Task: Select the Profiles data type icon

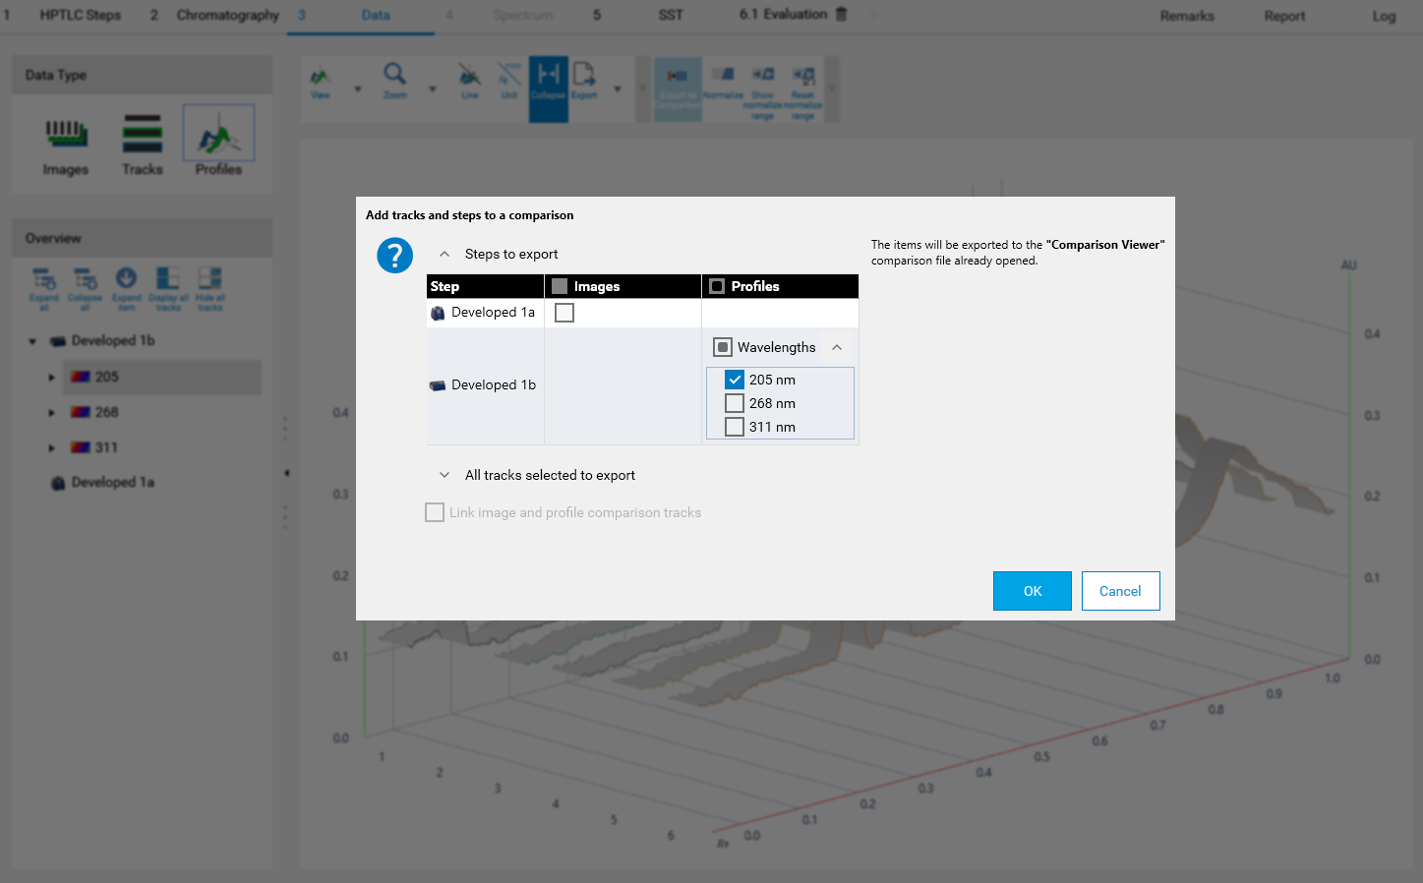Action: click(x=218, y=142)
